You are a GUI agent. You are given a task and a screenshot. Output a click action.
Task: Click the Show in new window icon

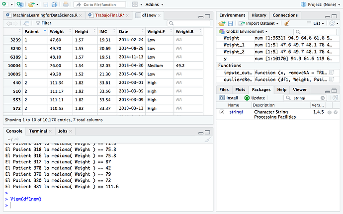pos(26,23)
